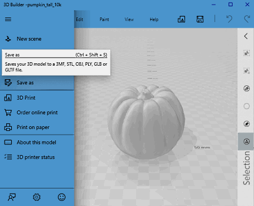
Task: Click the third circular selection icon
Action: tap(247, 88)
